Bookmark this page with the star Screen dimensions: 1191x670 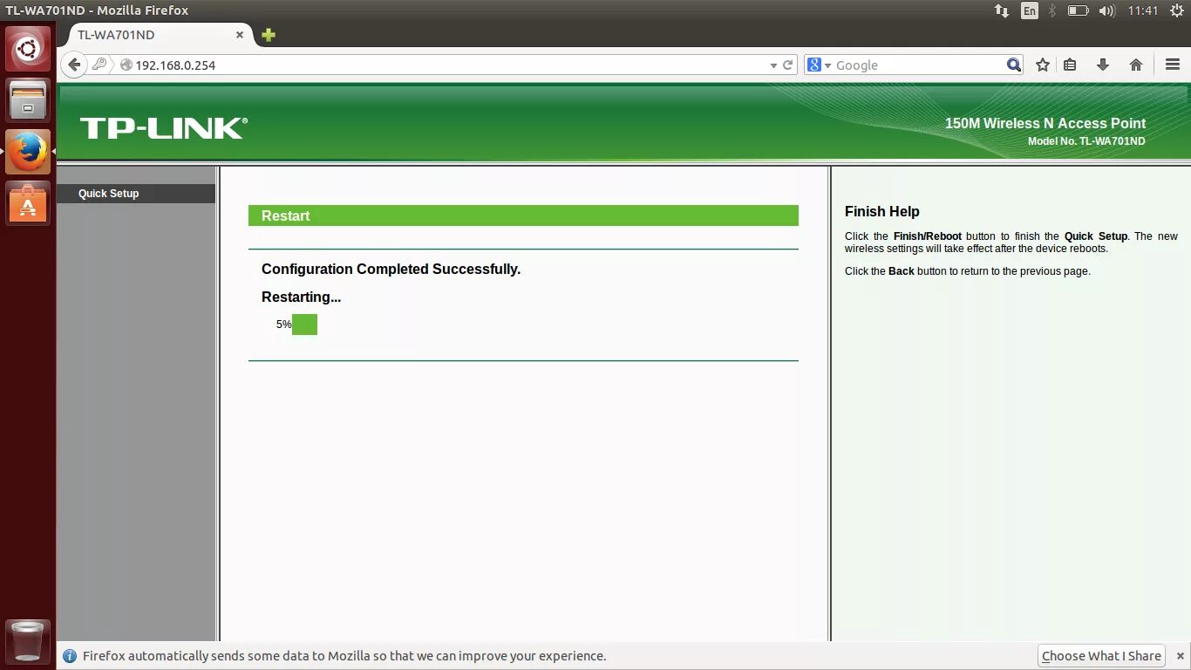coord(1043,65)
